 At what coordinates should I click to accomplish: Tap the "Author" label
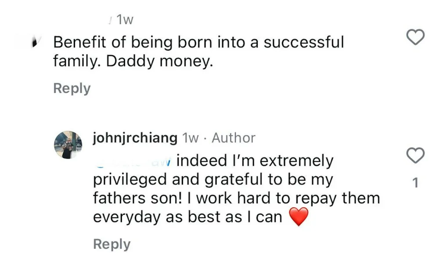click(233, 138)
